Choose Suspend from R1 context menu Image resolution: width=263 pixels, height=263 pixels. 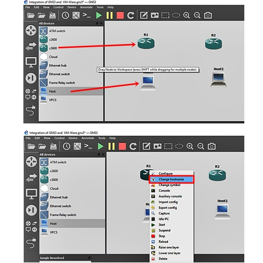172,230
